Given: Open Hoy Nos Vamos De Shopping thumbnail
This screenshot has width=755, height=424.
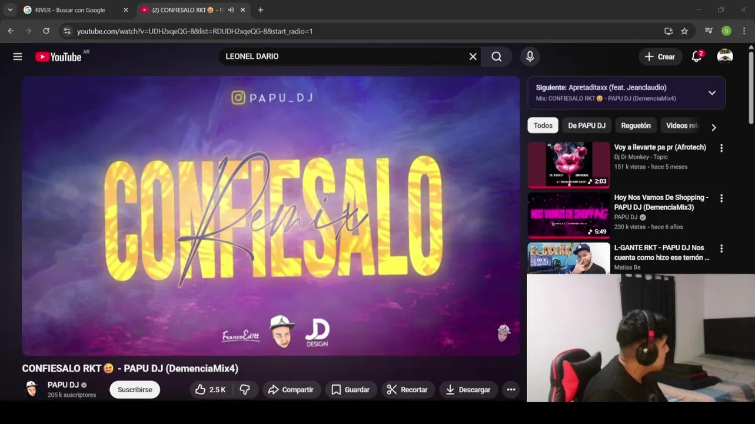Looking at the screenshot, I should (x=568, y=215).
